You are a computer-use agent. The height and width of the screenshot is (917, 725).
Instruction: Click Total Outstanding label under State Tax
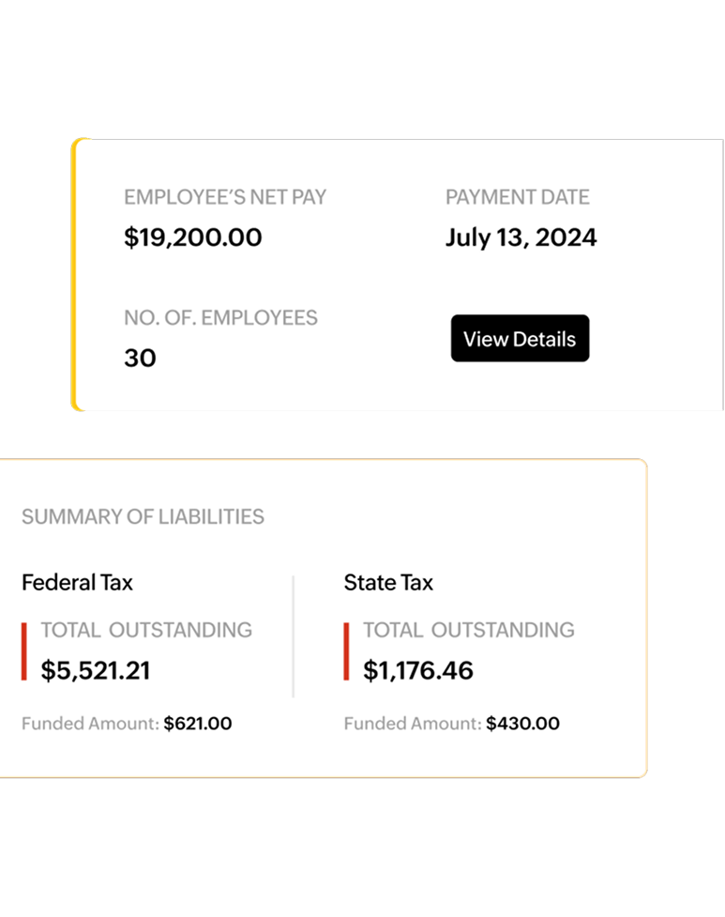point(469,630)
